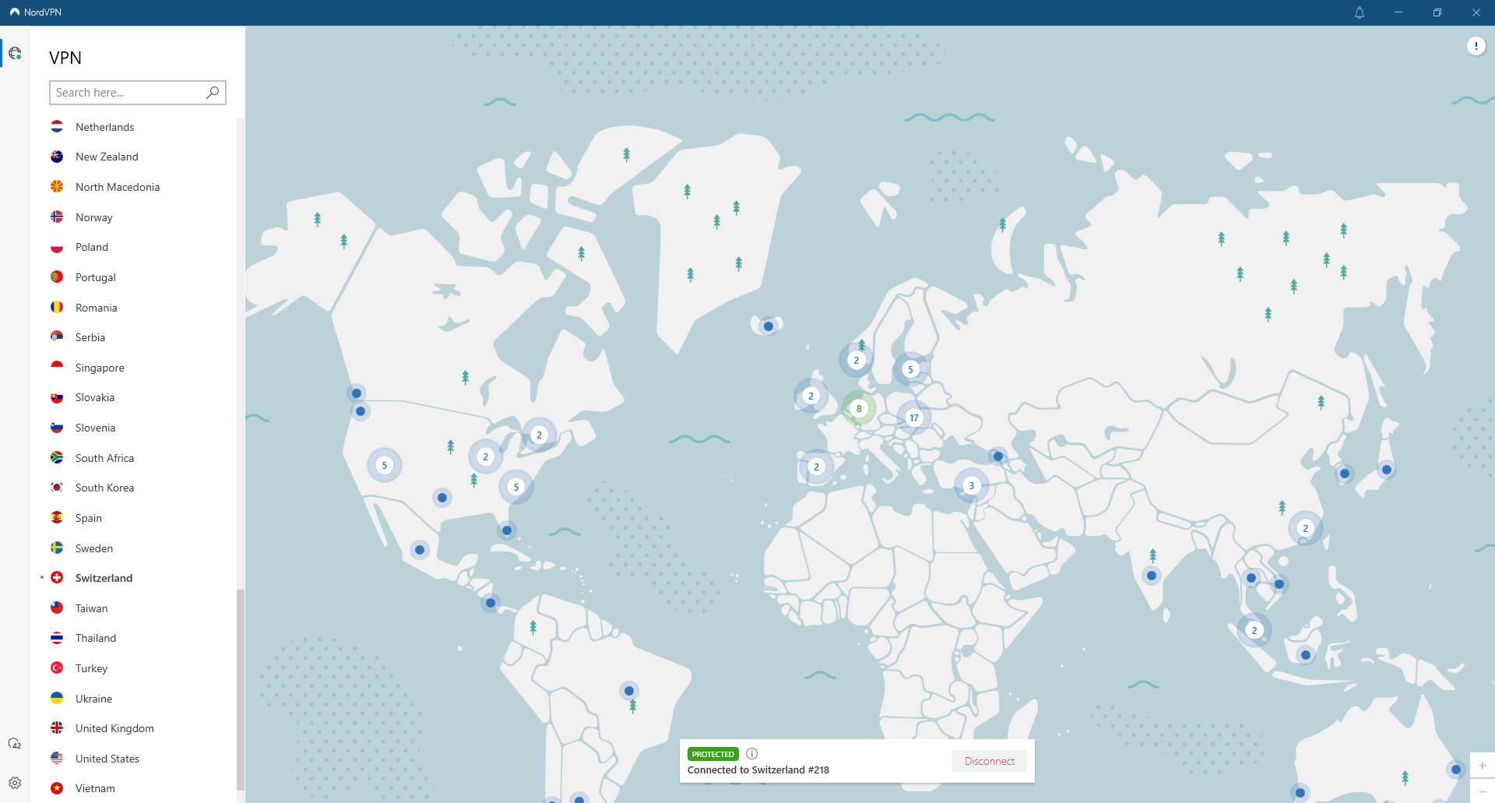Click the North Macedonia flag icon

pyautogui.click(x=57, y=187)
